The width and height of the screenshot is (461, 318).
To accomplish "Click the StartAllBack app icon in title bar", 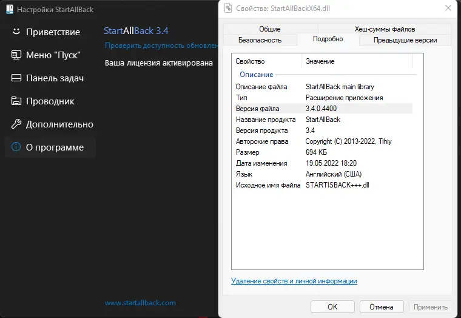I will [10, 9].
